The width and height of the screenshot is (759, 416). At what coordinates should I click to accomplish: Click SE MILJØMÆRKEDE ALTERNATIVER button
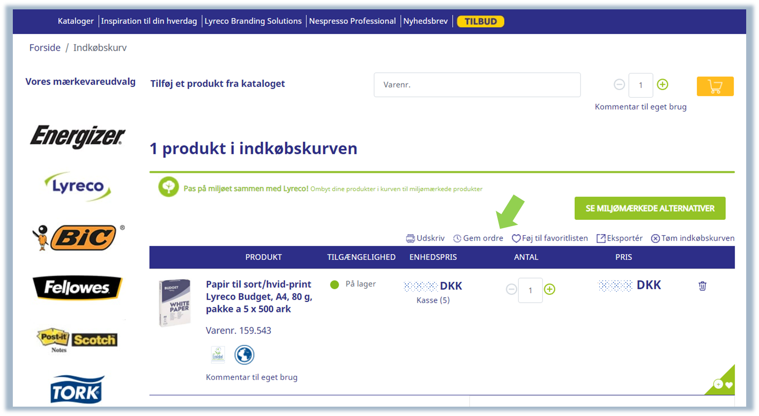pos(650,208)
